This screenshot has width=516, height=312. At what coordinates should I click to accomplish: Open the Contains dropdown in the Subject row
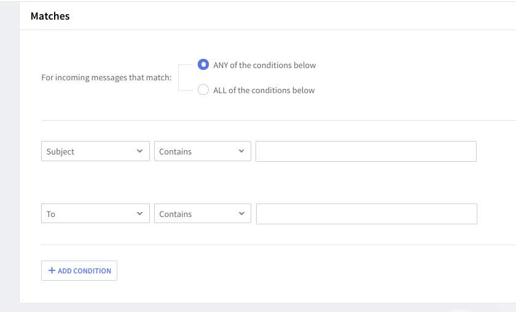(202, 151)
